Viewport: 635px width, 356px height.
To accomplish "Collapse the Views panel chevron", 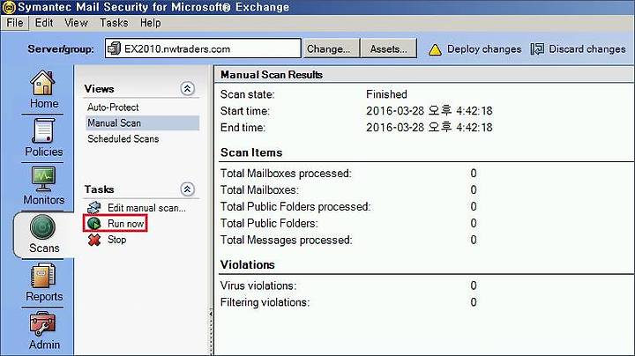I will pyautogui.click(x=187, y=89).
